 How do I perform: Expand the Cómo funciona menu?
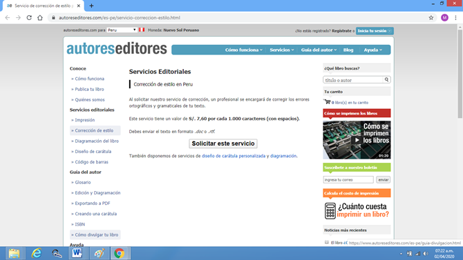244,50
